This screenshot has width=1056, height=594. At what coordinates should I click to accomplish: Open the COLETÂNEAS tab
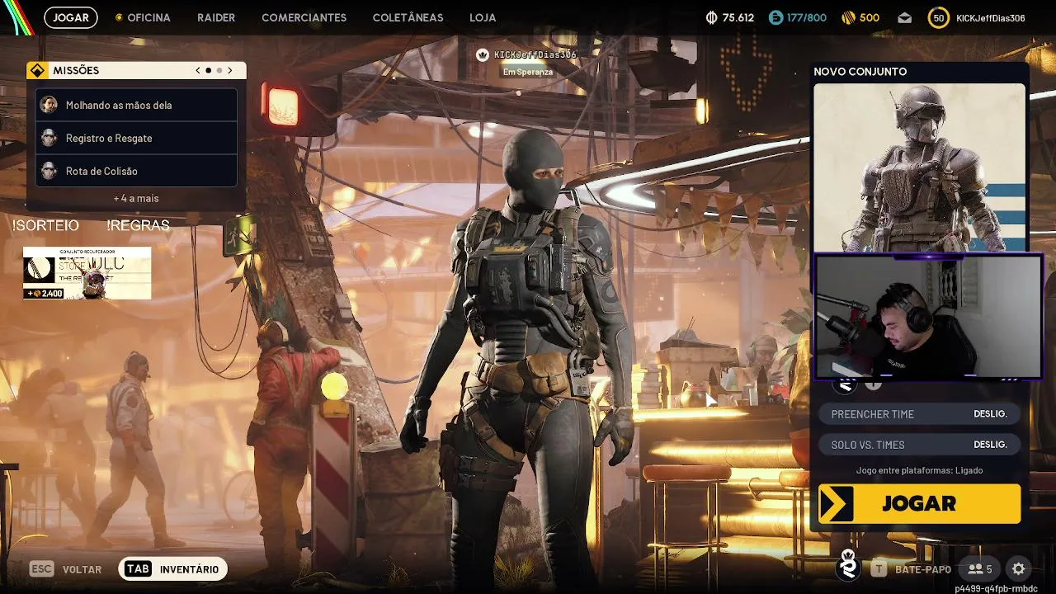(x=408, y=17)
